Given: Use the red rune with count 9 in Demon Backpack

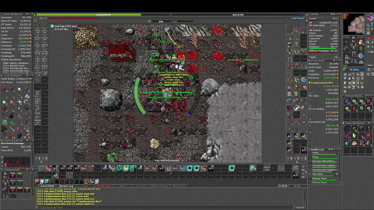Looking at the screenshot, I should tap(354, 108).
